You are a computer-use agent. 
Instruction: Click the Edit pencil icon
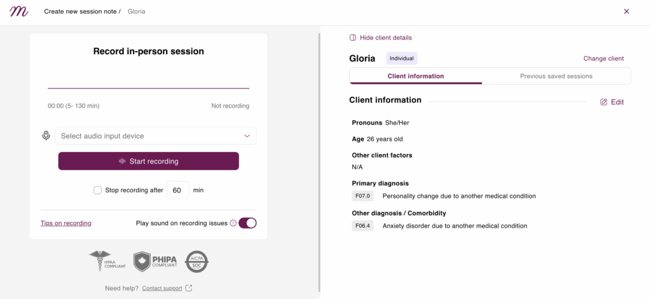(604, 102)
